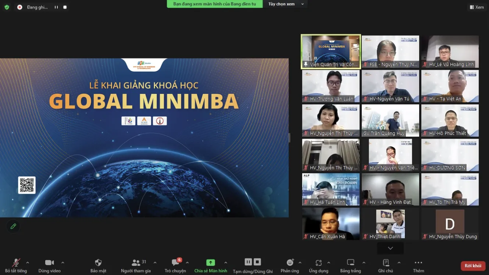
Task: Select HV_Tô Thị Trà My video tile
Action: pos(450,190)
